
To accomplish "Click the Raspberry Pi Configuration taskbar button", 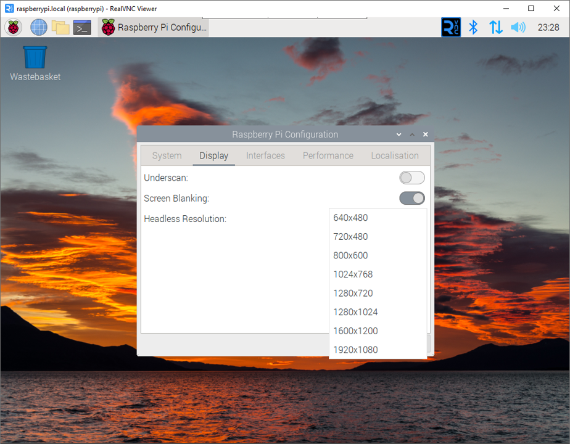I will (x=153, y=27).
